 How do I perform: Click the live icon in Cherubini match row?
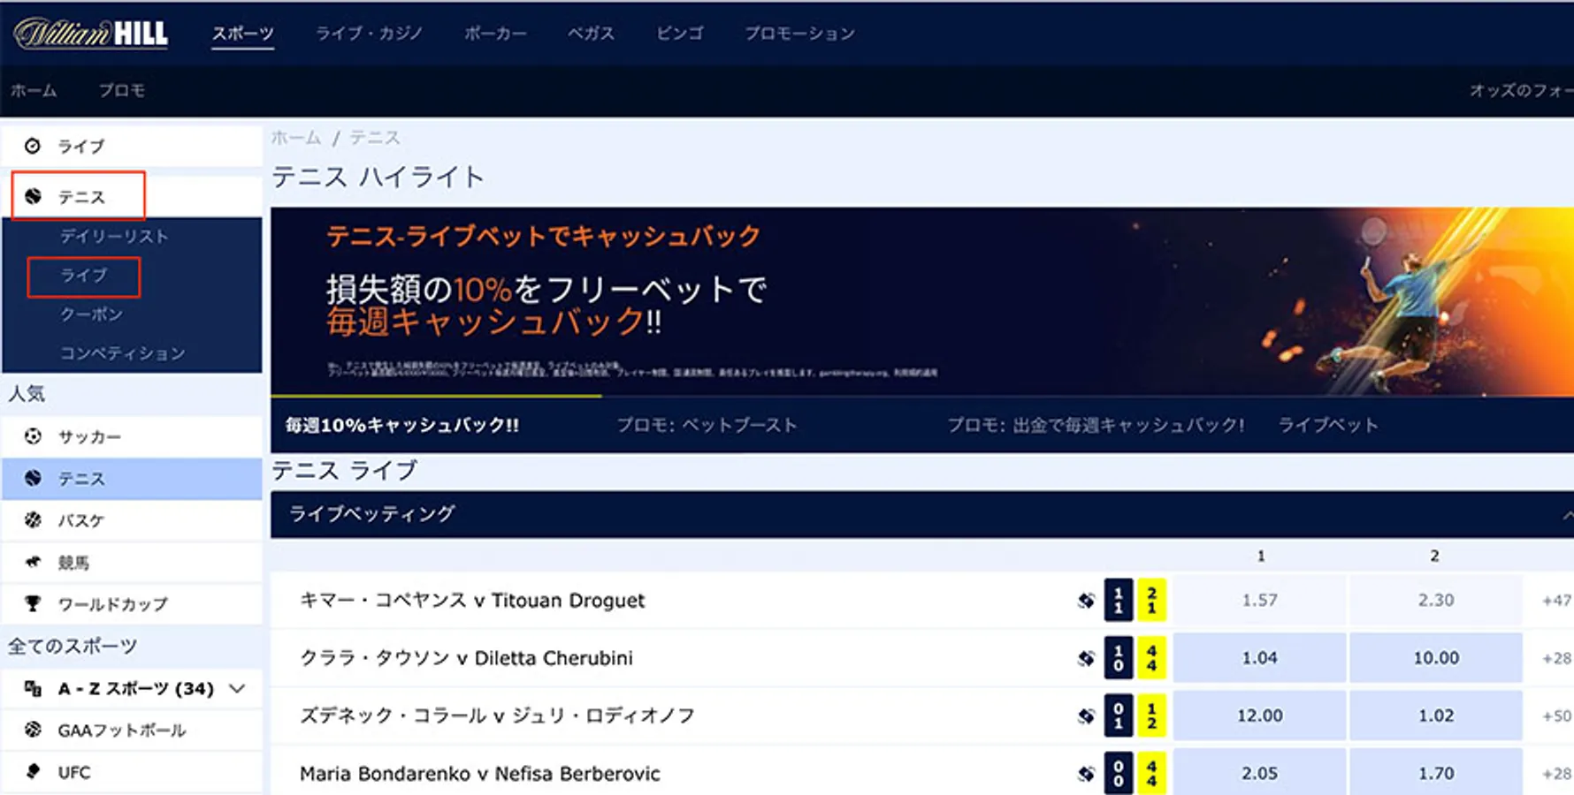[1086, 658]
